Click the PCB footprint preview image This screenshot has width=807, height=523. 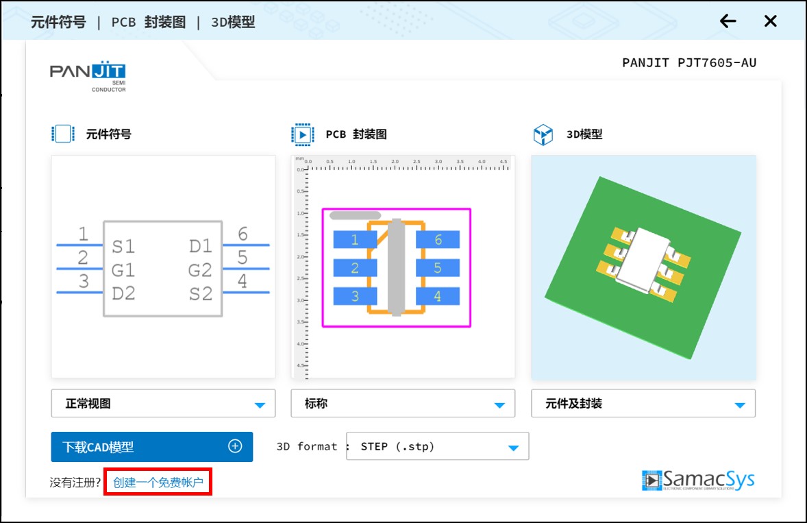point(403,267)
